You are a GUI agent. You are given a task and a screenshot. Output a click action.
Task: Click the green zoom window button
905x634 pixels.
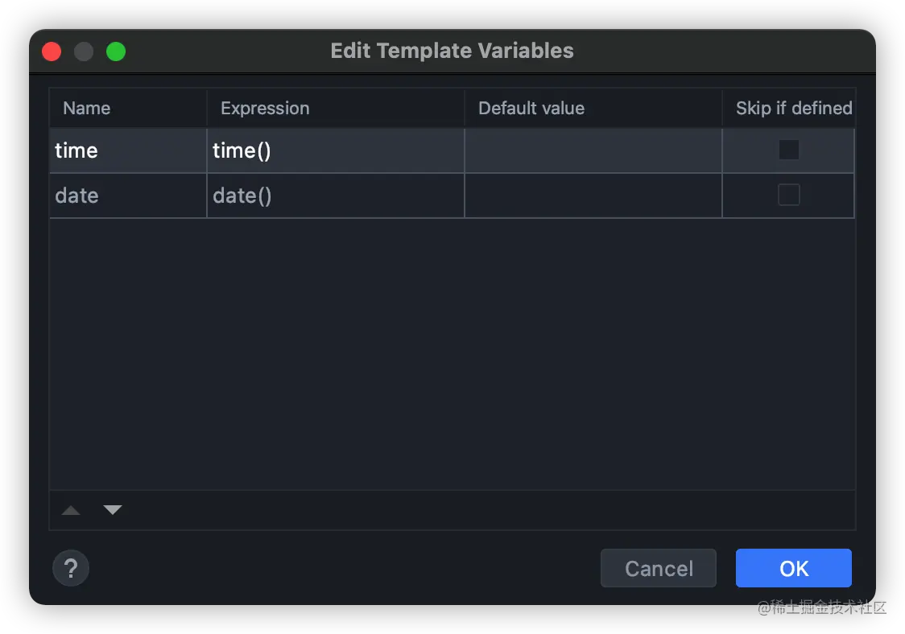click(x=116, y=51)
